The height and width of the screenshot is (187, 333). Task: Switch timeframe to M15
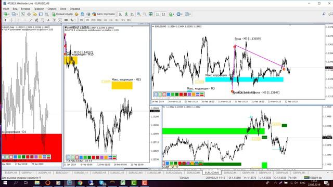click(93, 20)
